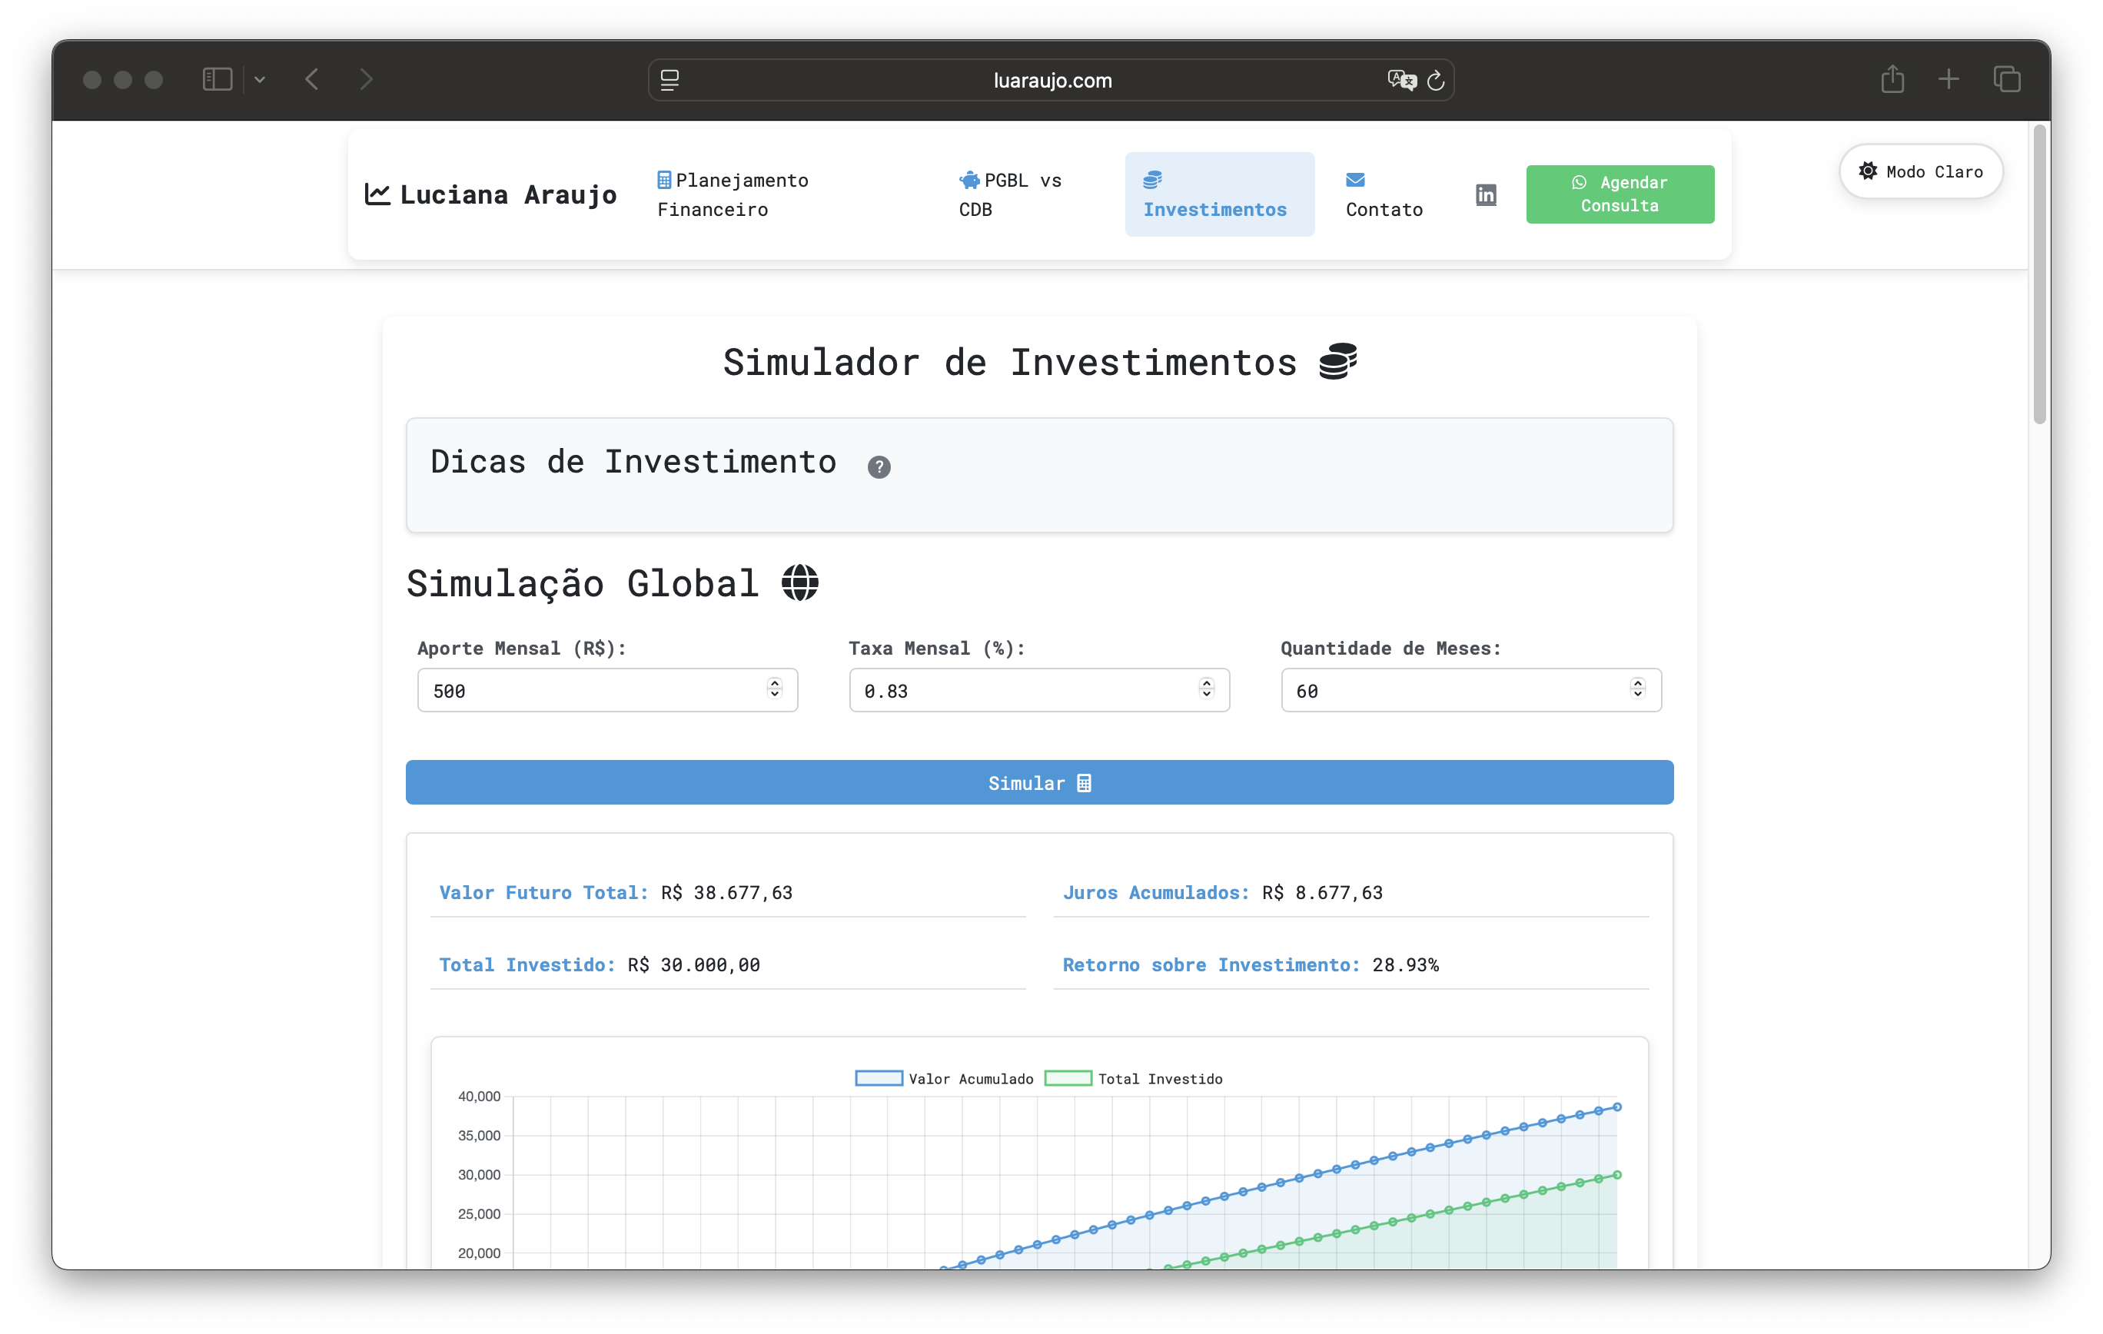Click the coins icon beside Simulador title
The height and width of the screenshot is (1334, 2103).
point(1337,361)
